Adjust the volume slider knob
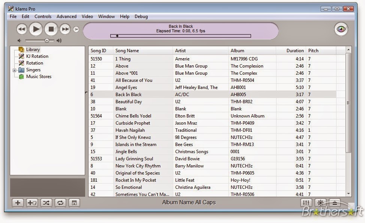 pos(47,41)
